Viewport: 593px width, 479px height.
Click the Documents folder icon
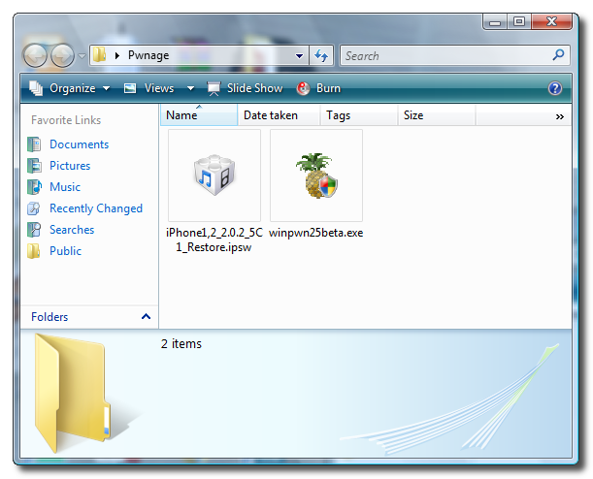point(34,144)
